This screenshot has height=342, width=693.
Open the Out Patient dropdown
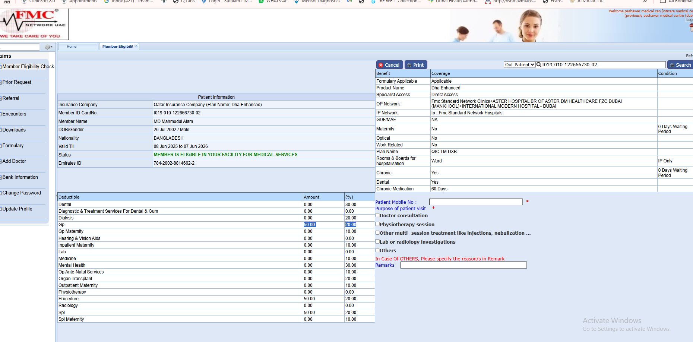coord(519,65)
